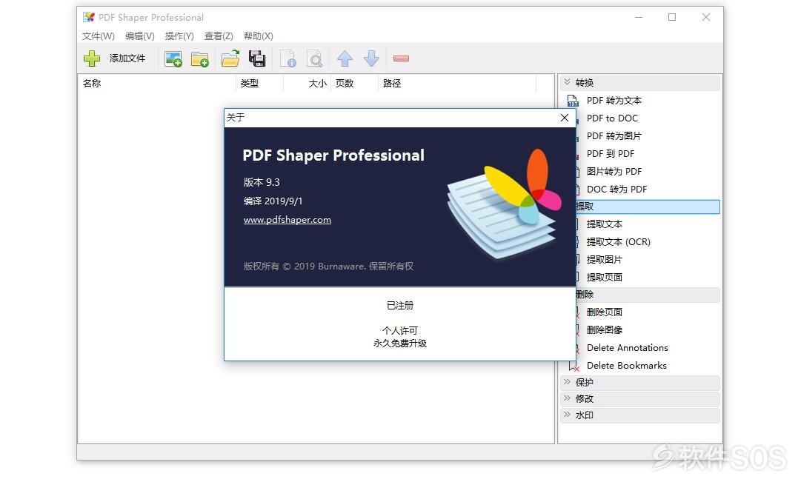The image size is (798, 479).
Task: Expand the 保护 section
Action: [x=640, y=383]
